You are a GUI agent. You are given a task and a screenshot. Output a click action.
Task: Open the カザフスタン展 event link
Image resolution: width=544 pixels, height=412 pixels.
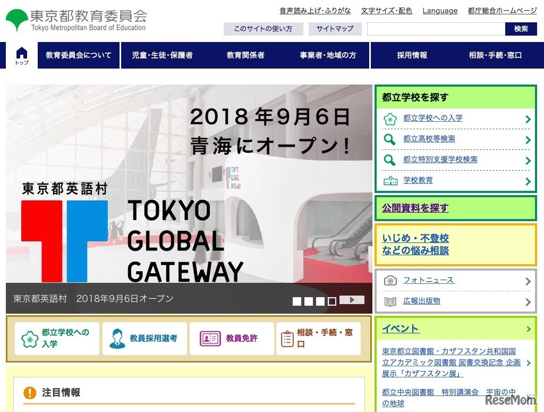451,363
